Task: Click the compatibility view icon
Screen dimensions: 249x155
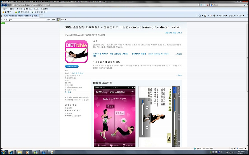Action: click(x=201, y=5)
